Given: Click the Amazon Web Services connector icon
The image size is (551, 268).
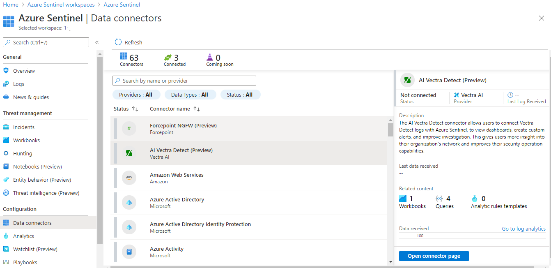Looking at the screenshot, I should coord(129,178).
